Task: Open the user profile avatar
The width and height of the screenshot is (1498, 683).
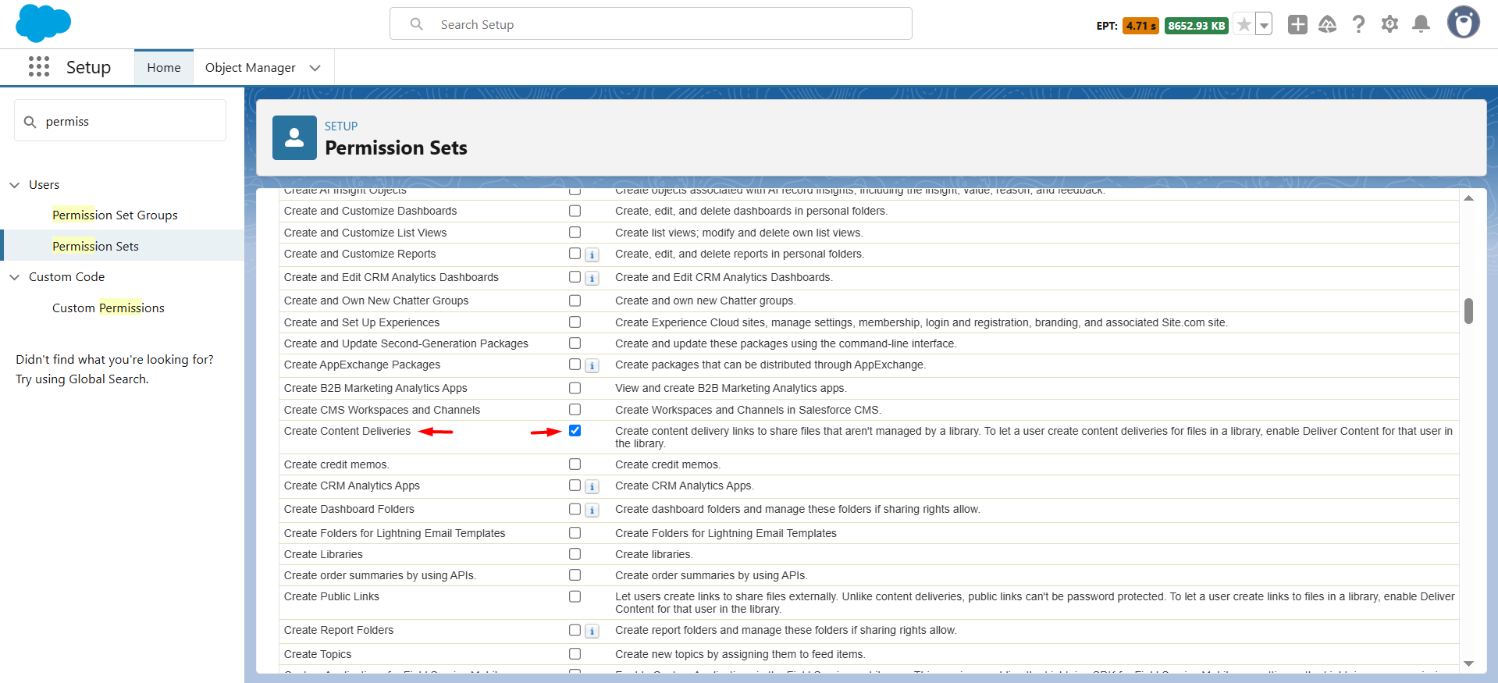Action: pyautogui.click(x=1464, y=23)
